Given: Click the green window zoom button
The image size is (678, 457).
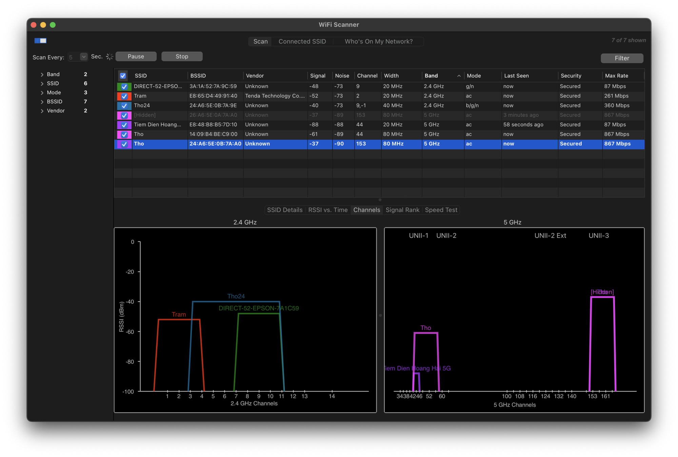Looking at the screenshot, I should [53, 25].
